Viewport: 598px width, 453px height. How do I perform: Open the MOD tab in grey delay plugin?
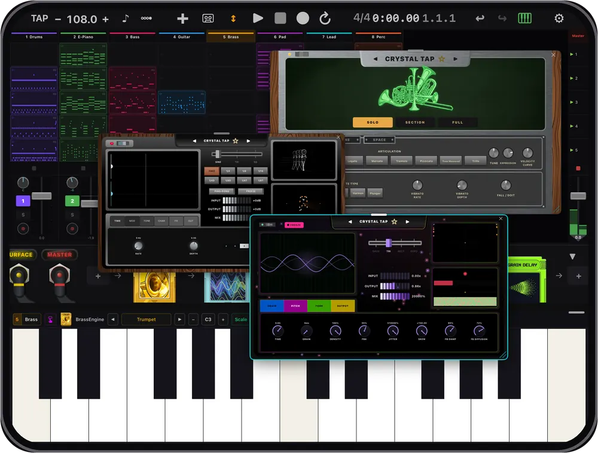(132, 221)
